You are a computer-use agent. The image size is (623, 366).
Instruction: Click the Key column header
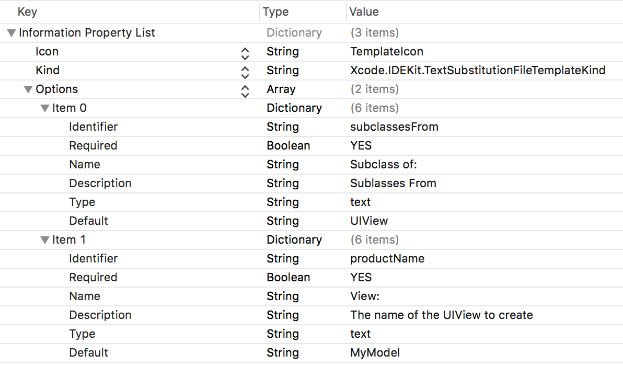click(x=27, y=12)
